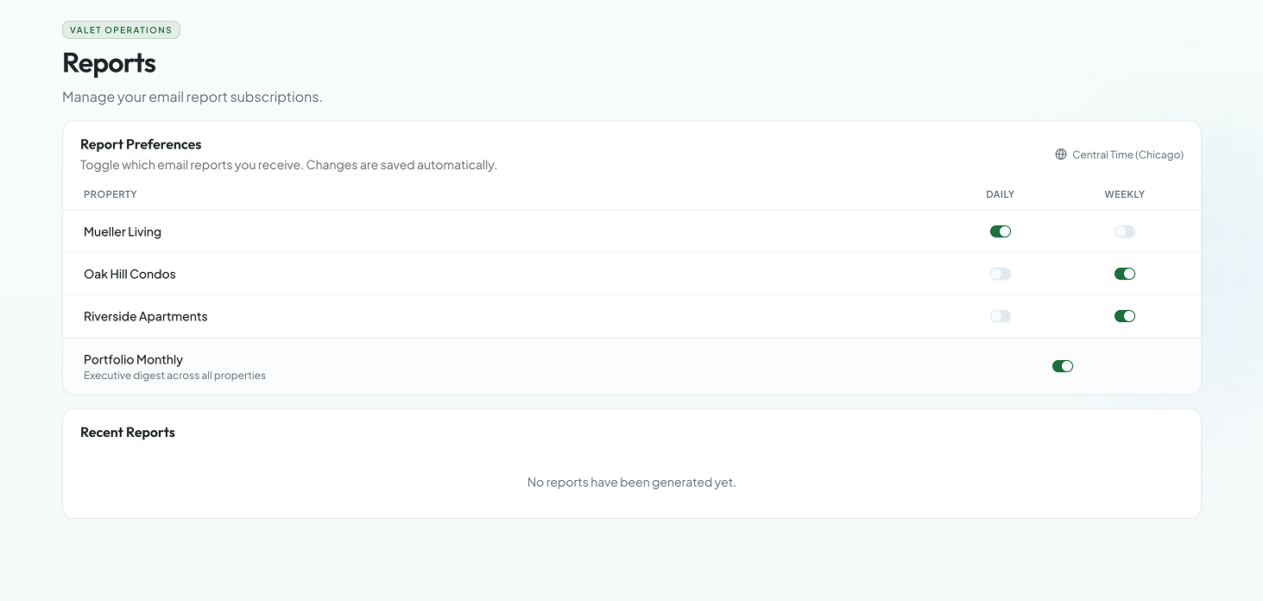Click the Portfolio Monthly row label
The height and width of the screenshot is (601, 1263).
coord(133,359)
